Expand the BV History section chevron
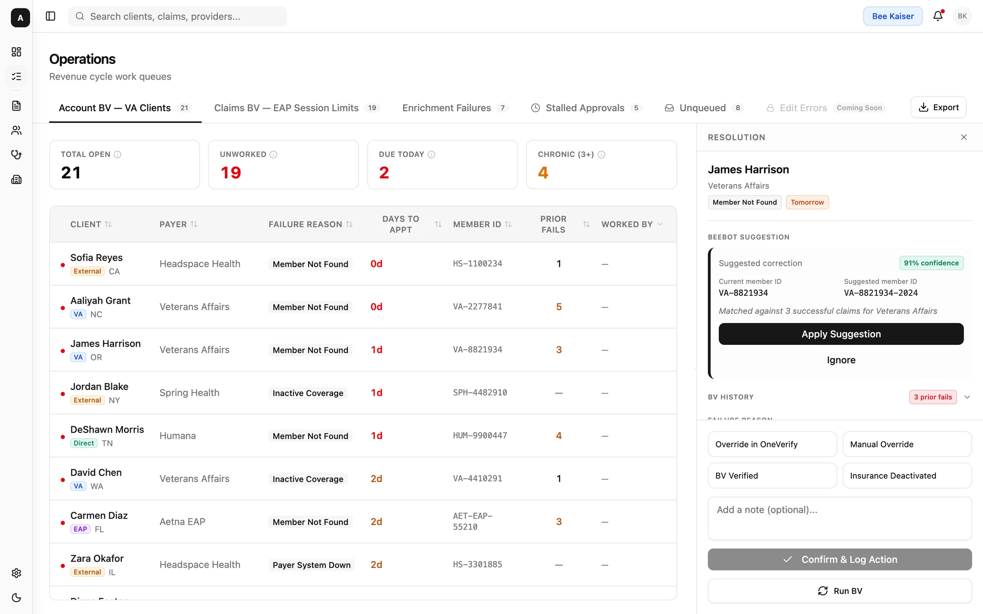This screenshot has width=983, height=614. [967, 397]
